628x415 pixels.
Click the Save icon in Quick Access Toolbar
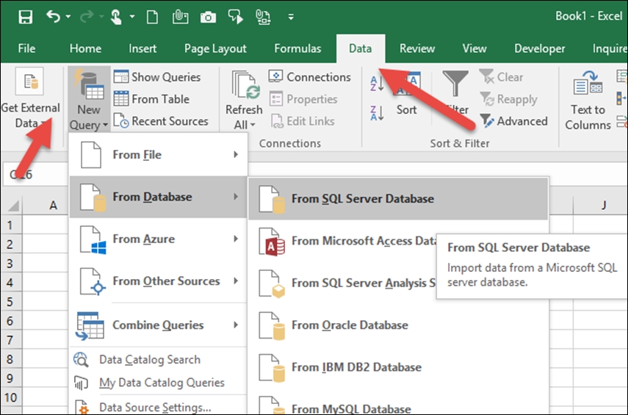pos(25,16)
